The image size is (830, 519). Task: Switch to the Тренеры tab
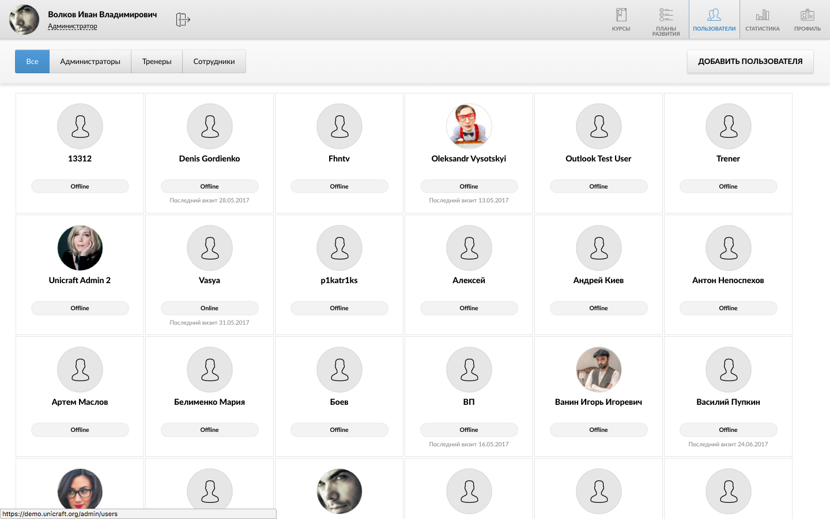[157, 61]
